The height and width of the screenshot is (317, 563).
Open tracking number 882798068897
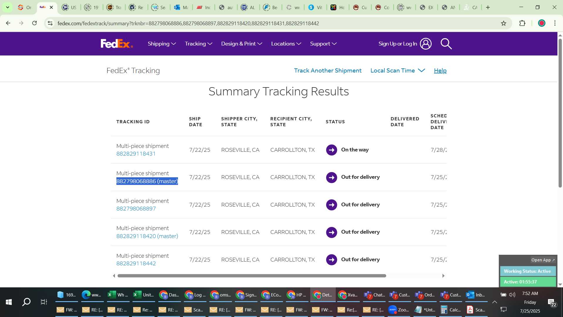click(136, 208)
